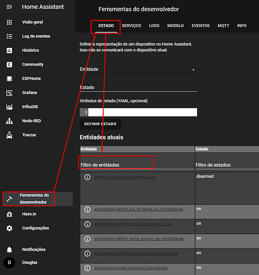
Task: Show info for alarm_control_panel.alarme_casa
Action: point(87,177)
